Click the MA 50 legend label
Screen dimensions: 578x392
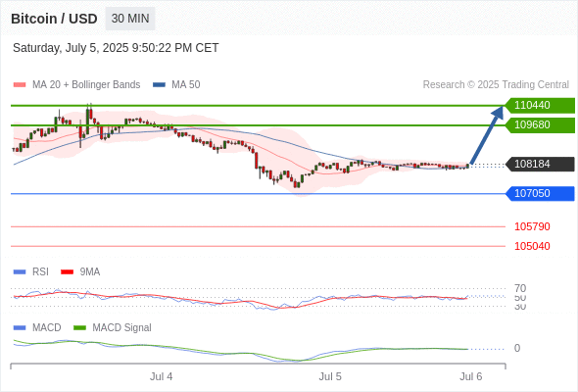click(186, 85)
